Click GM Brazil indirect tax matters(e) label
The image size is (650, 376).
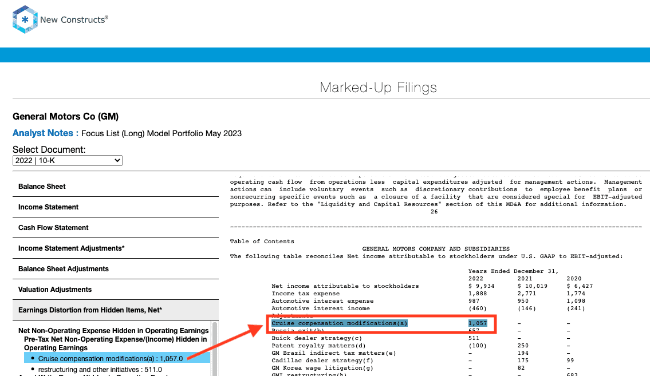coord(334,353)
